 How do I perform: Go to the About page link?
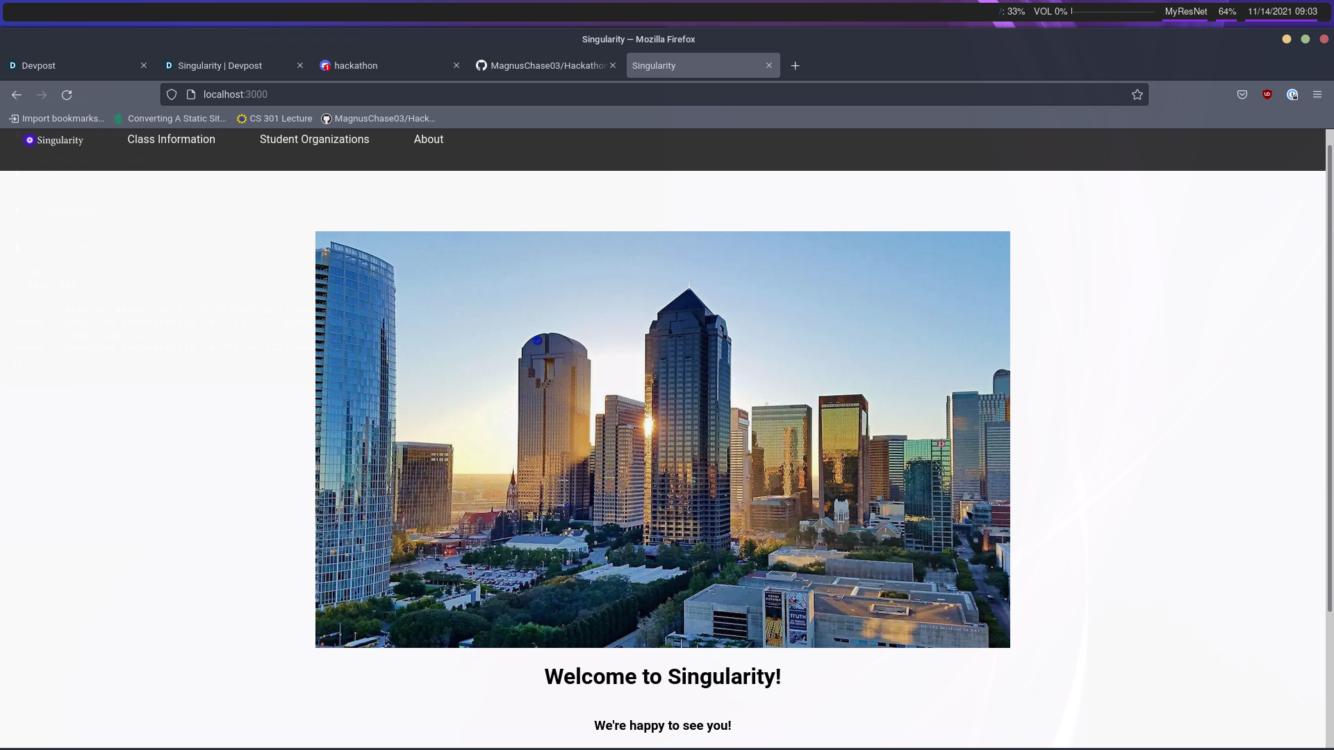(428, 140)
